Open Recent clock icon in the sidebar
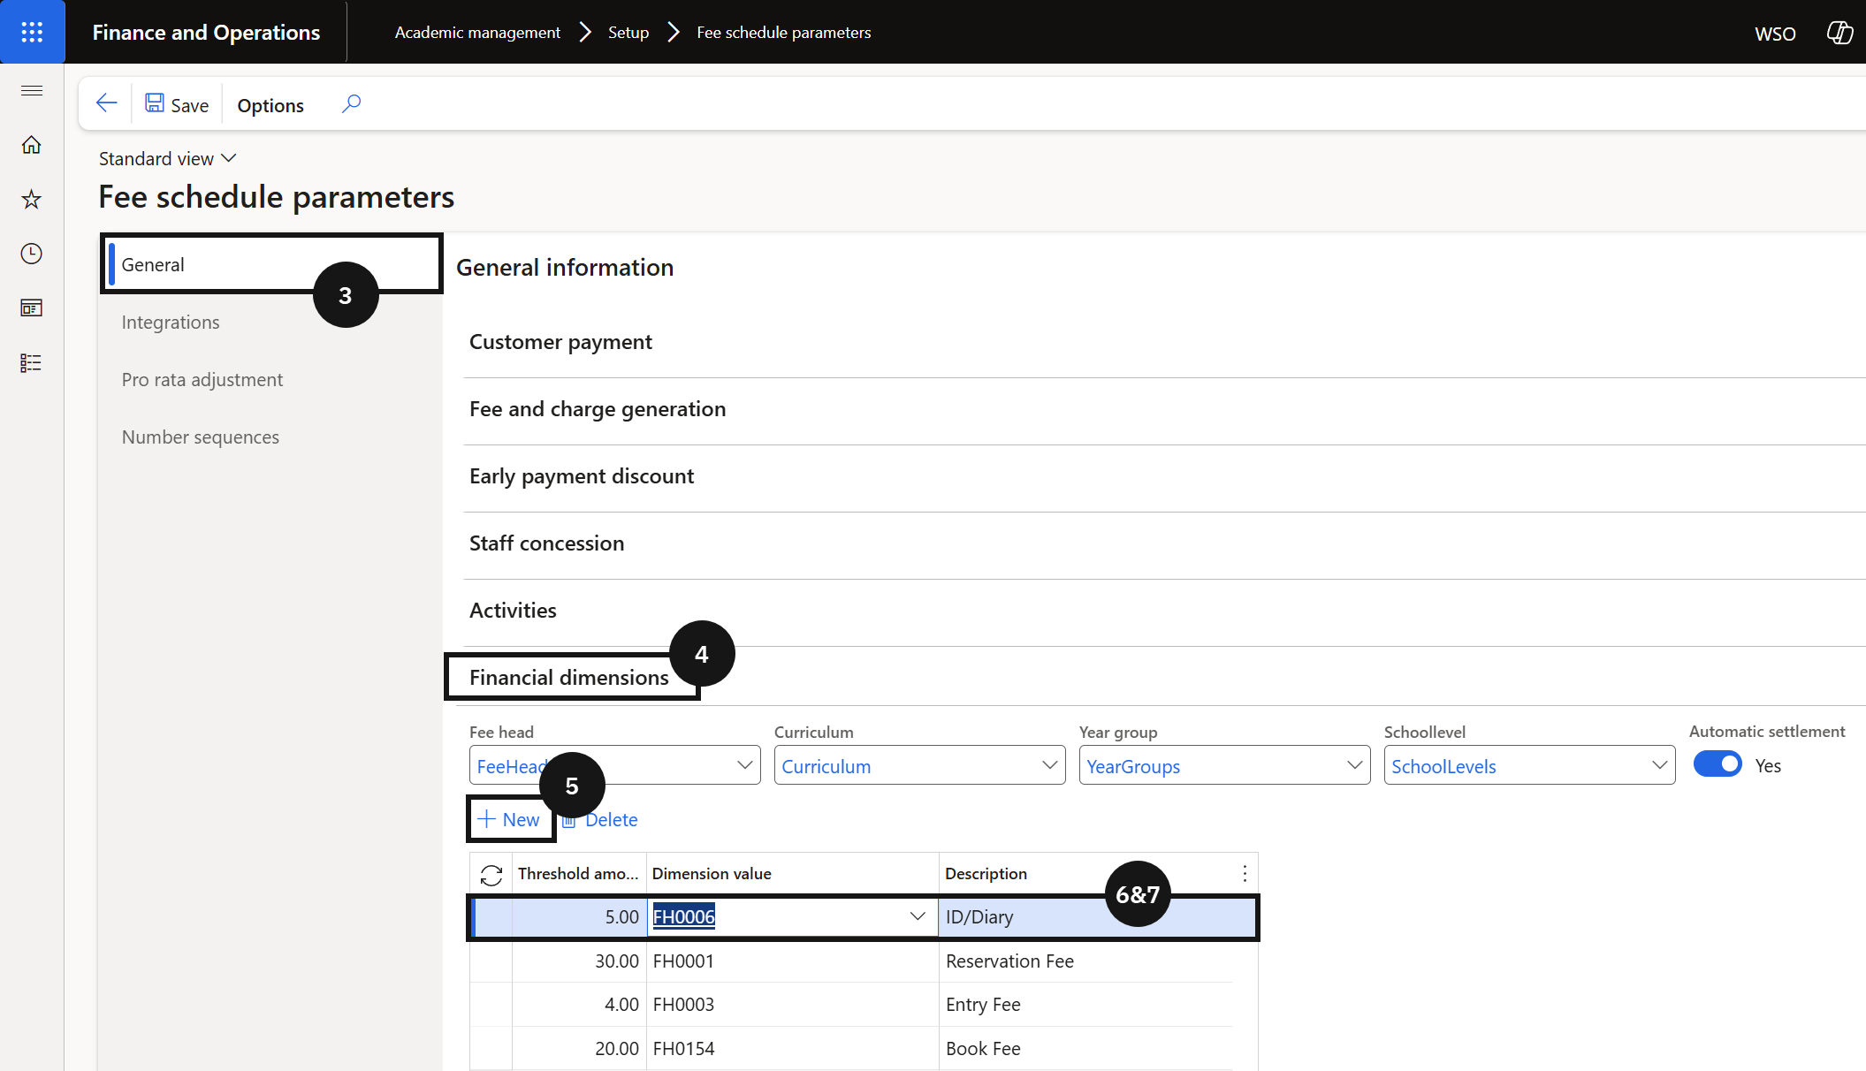The height and width of the screenshot is (1071, 1866). (32, 254)
